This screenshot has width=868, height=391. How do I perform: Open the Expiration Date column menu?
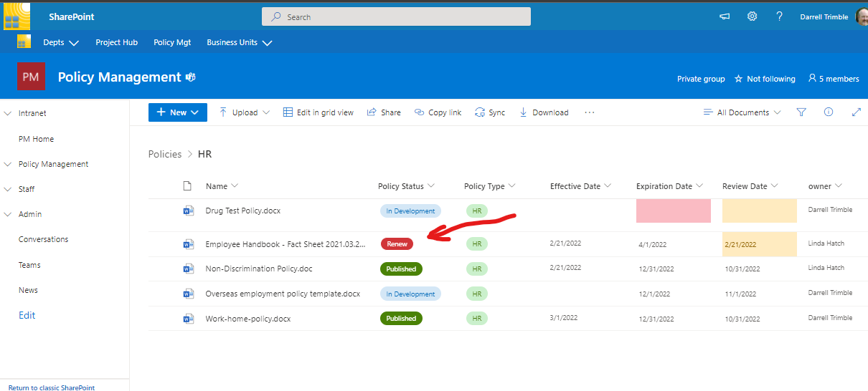(670, 186)
